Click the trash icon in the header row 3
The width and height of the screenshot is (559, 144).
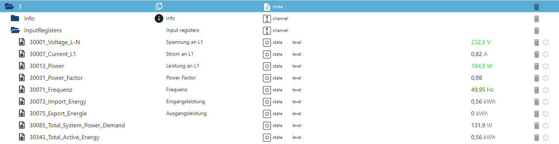click(536, 7)
